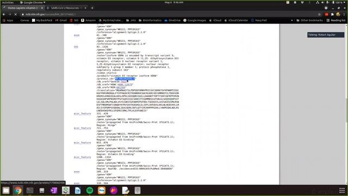Expand the JHU bookmarks folder
This screenshot has height=196, width=348.
131,20
